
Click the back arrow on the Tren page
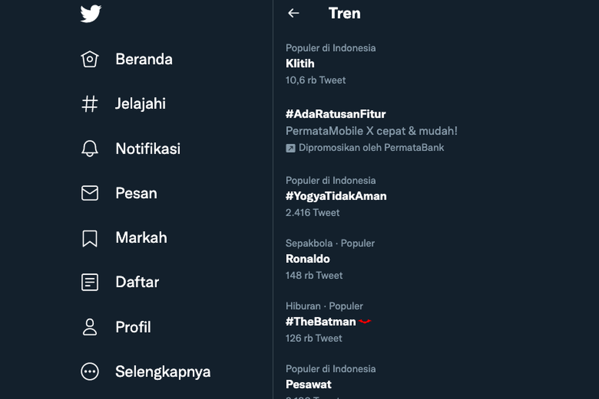pyautogui.click(x=294, y=13)
